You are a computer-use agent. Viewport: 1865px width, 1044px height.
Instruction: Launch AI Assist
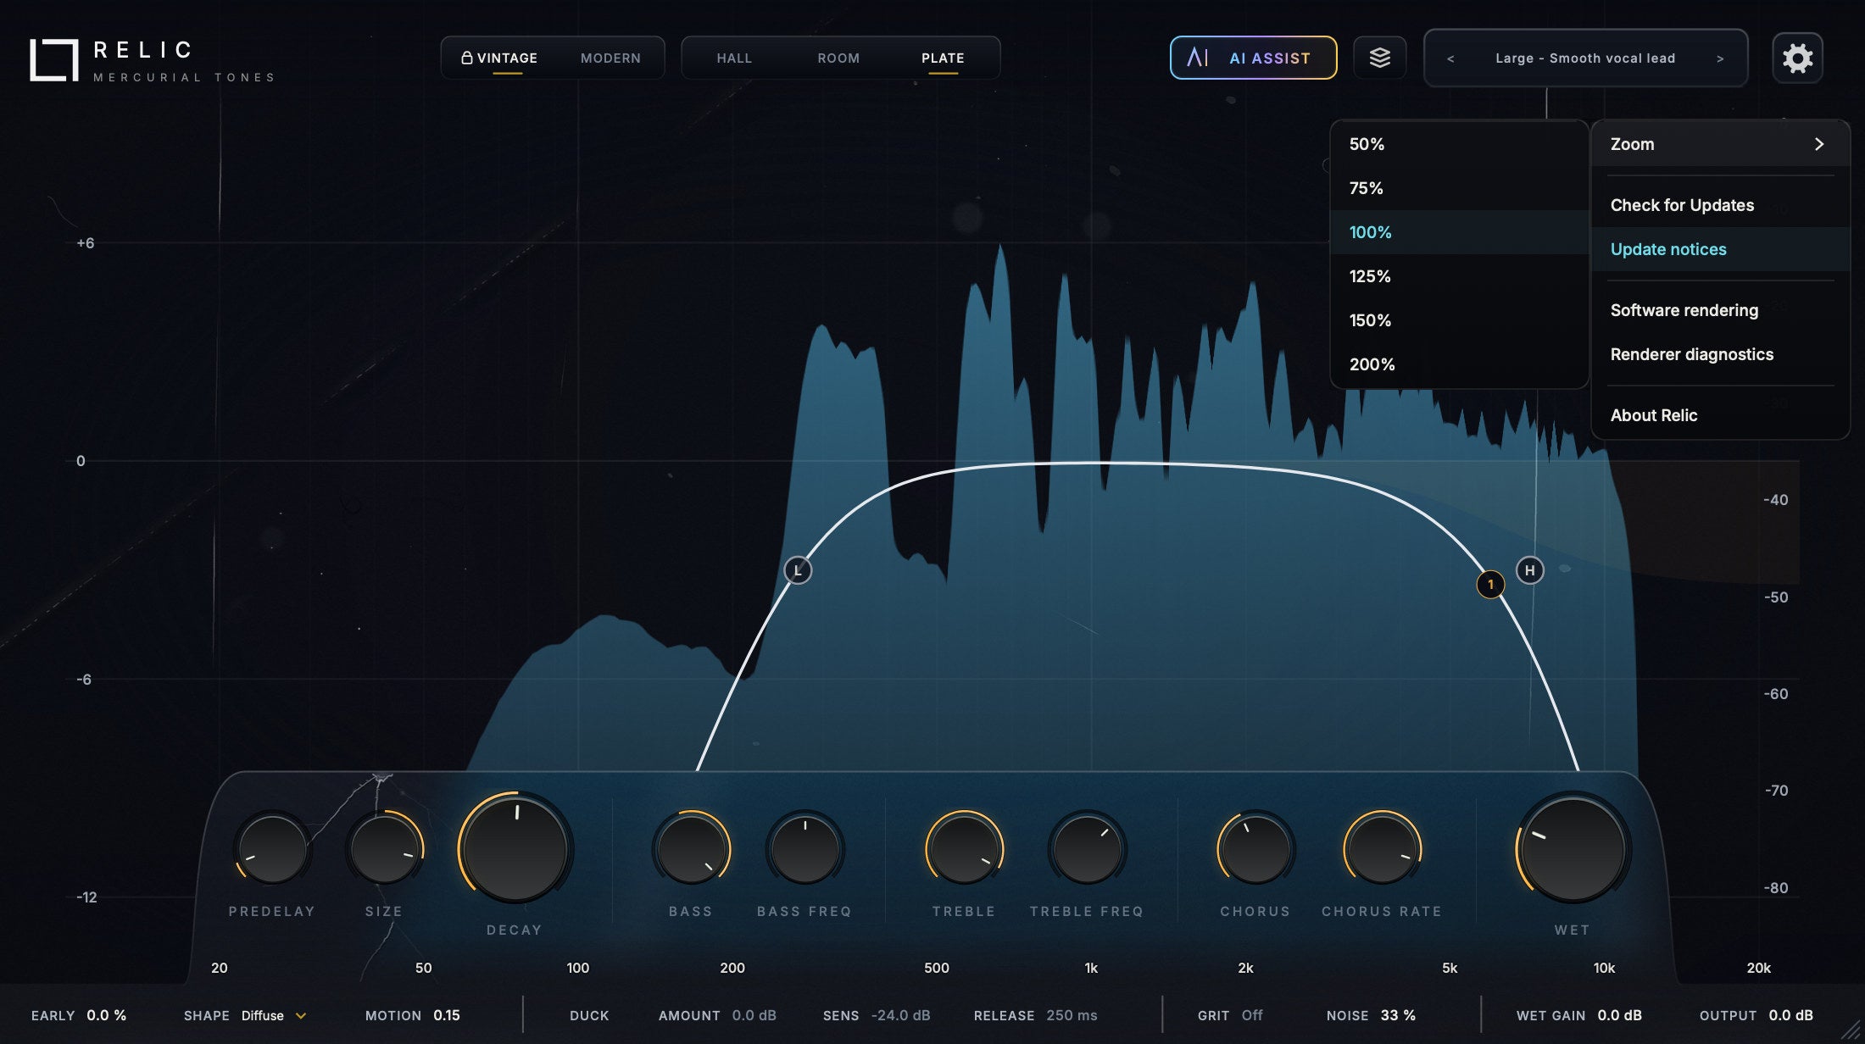point(1253,58)
